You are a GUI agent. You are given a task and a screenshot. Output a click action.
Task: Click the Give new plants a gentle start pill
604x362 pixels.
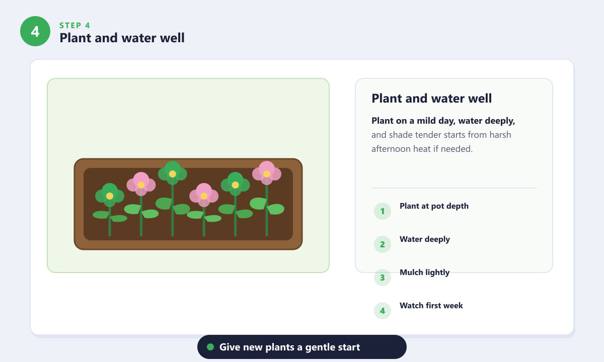302,347
